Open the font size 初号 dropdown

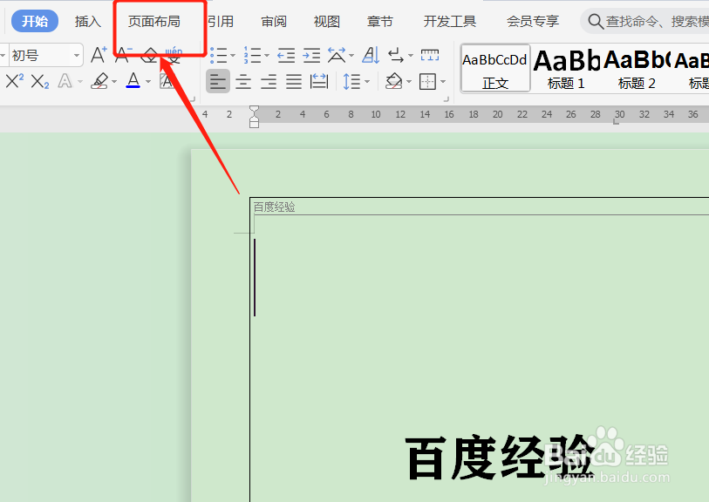(77, 56)
